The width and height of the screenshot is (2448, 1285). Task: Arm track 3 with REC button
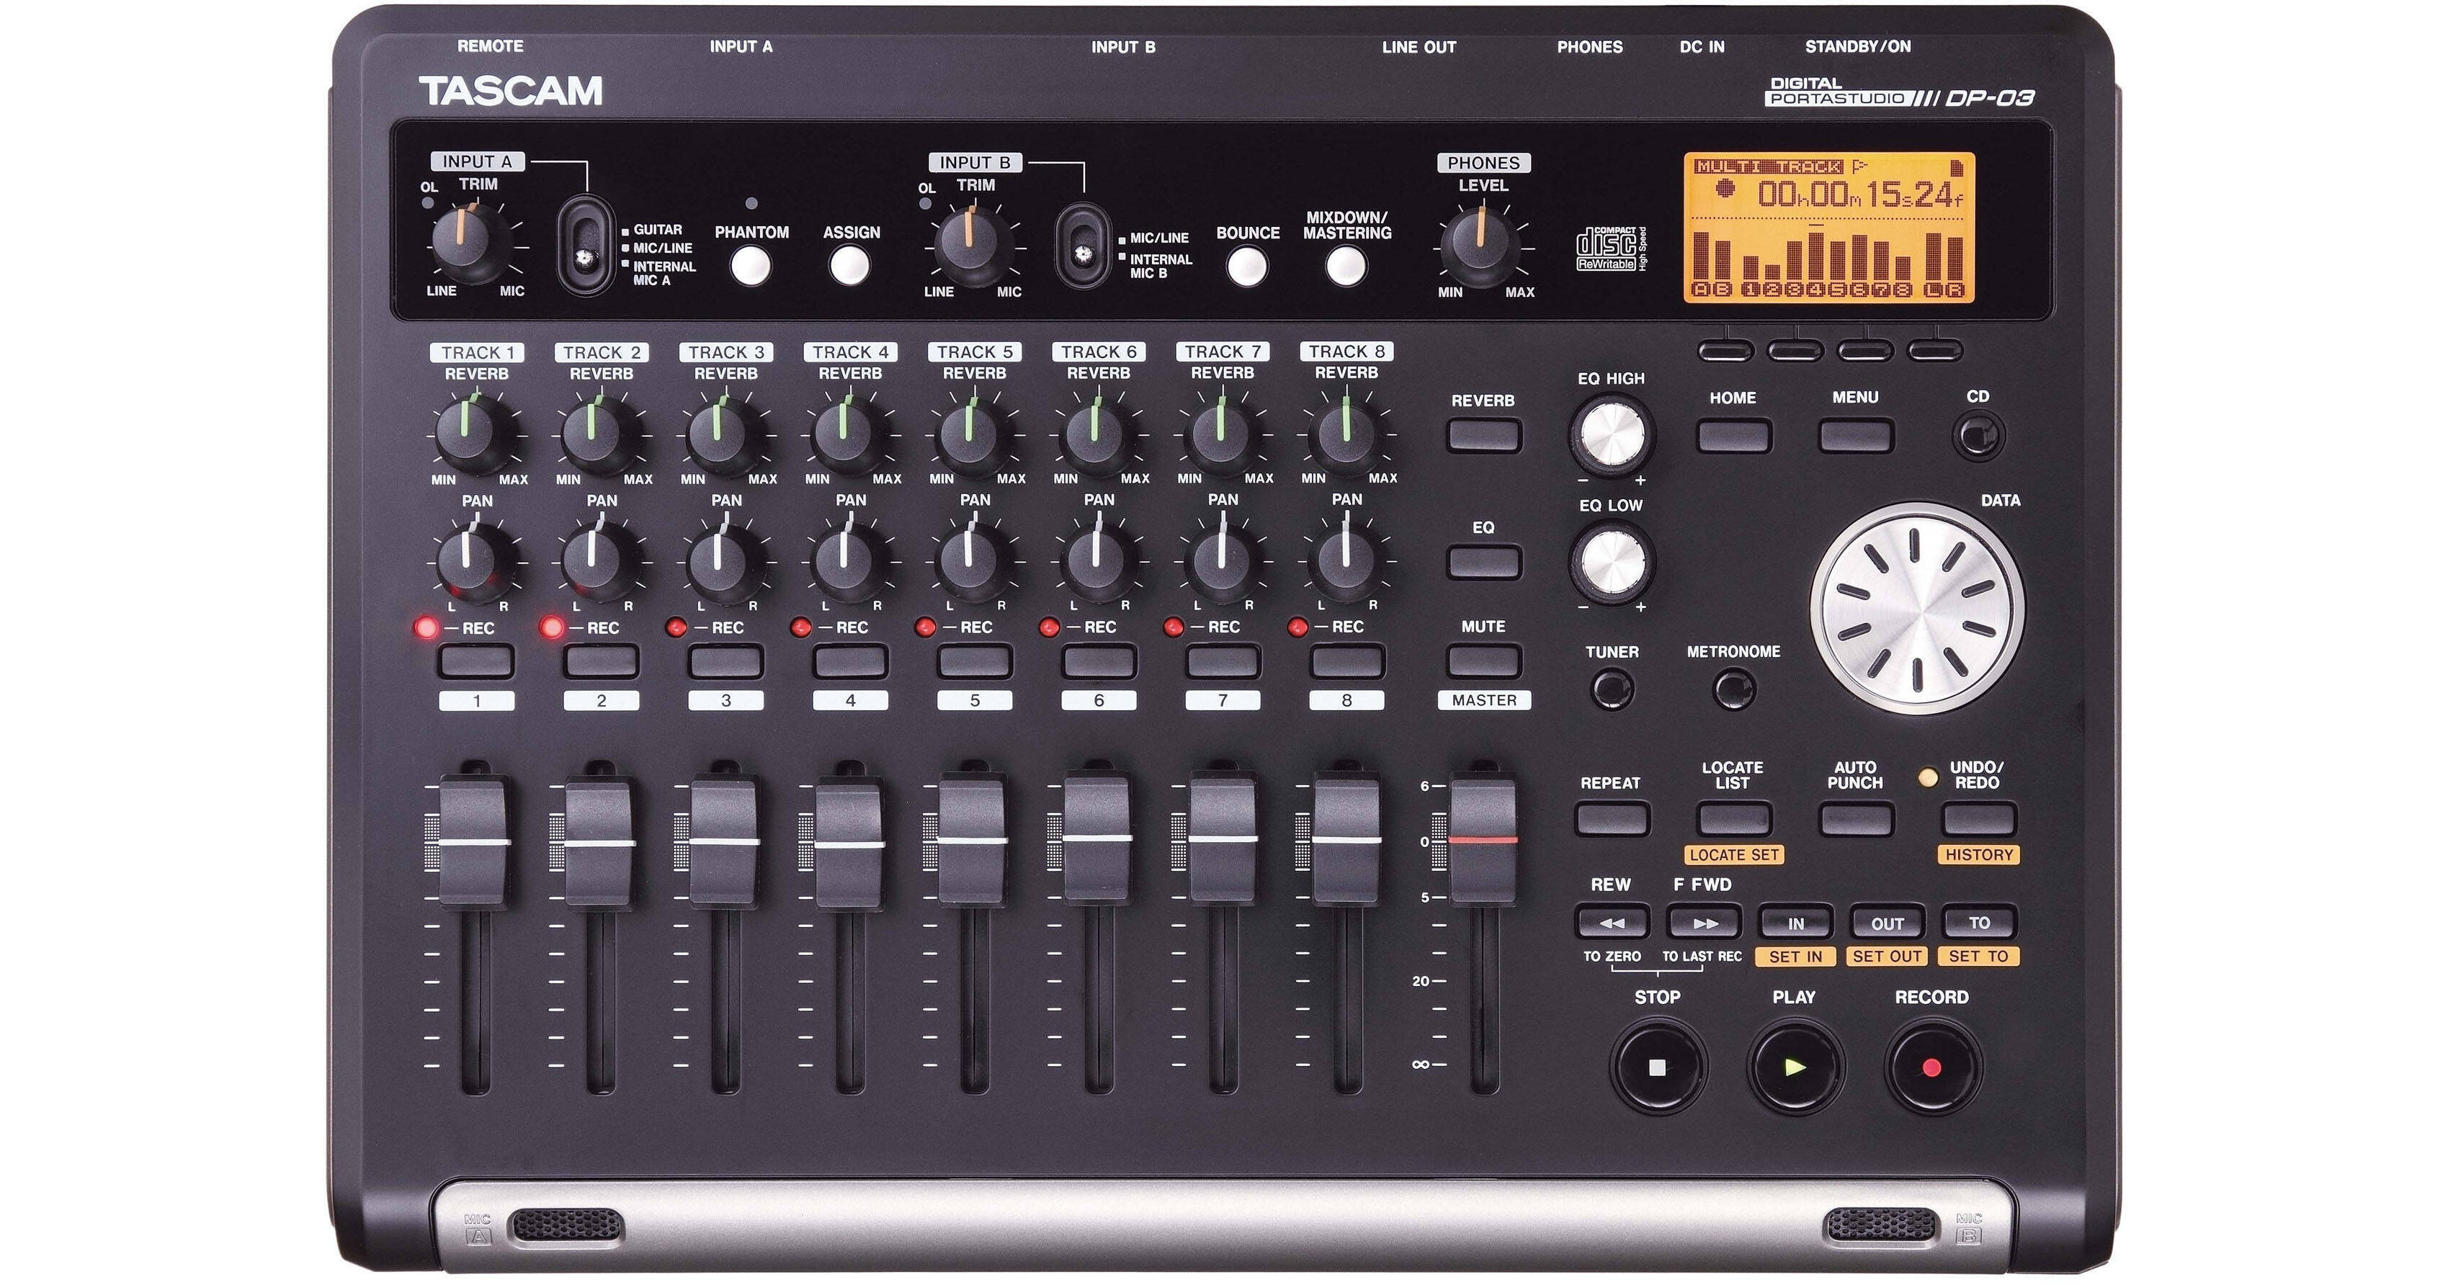point(726,661)
